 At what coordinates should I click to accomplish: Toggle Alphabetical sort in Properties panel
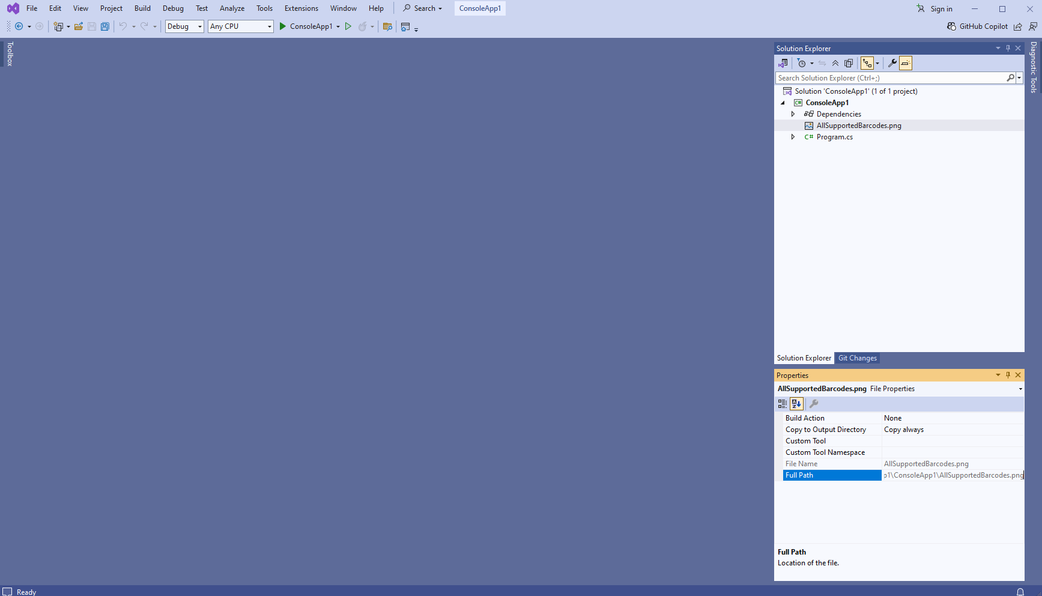796,404
